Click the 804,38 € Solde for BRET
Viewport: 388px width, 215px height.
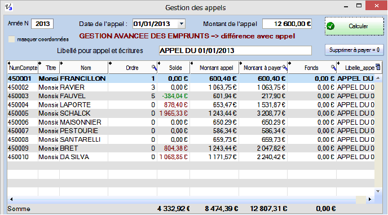point(176,148)
